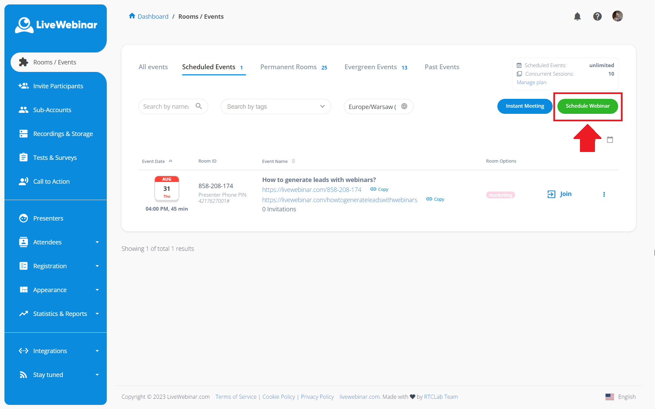The width and height of the screenshot is (655, 409).
Task: Click the Manage plan link
Action: click(531, 82)
